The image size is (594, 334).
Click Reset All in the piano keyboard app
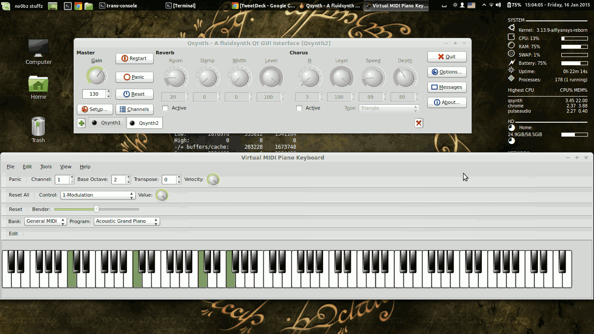[19, 195]
